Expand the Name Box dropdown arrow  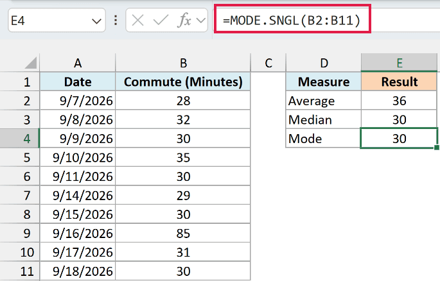[96, 21]
